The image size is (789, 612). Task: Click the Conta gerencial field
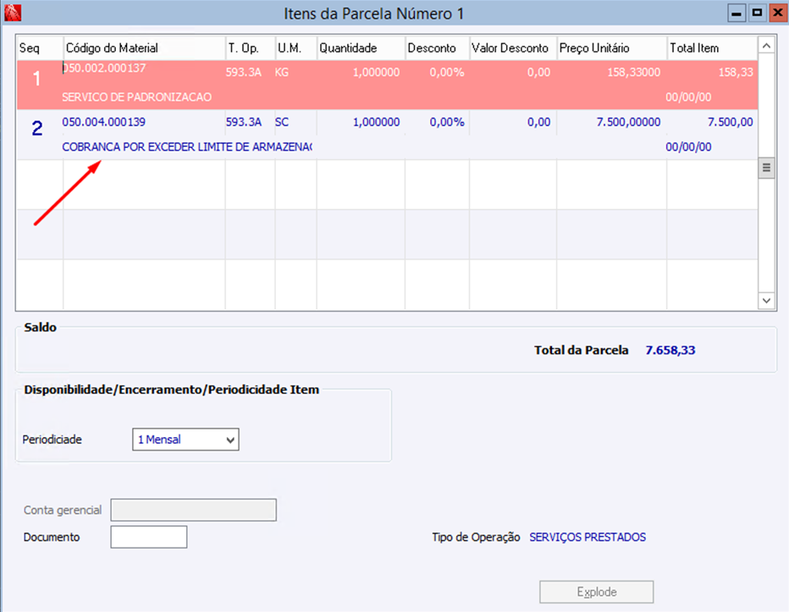pos(193,510)
